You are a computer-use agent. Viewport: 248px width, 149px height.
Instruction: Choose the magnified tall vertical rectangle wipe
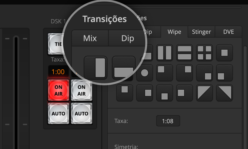point(95,67)
